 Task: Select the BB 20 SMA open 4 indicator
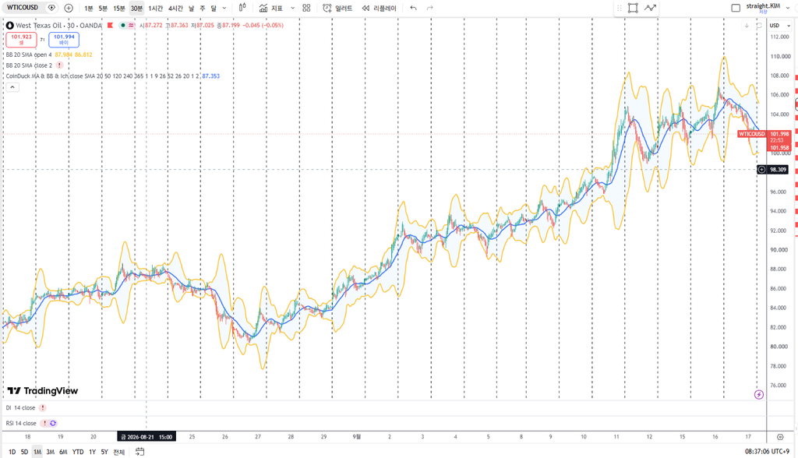29,55
